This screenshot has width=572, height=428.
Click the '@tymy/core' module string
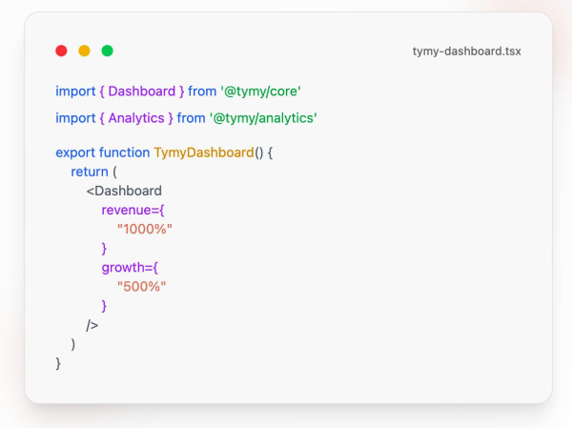260,92
